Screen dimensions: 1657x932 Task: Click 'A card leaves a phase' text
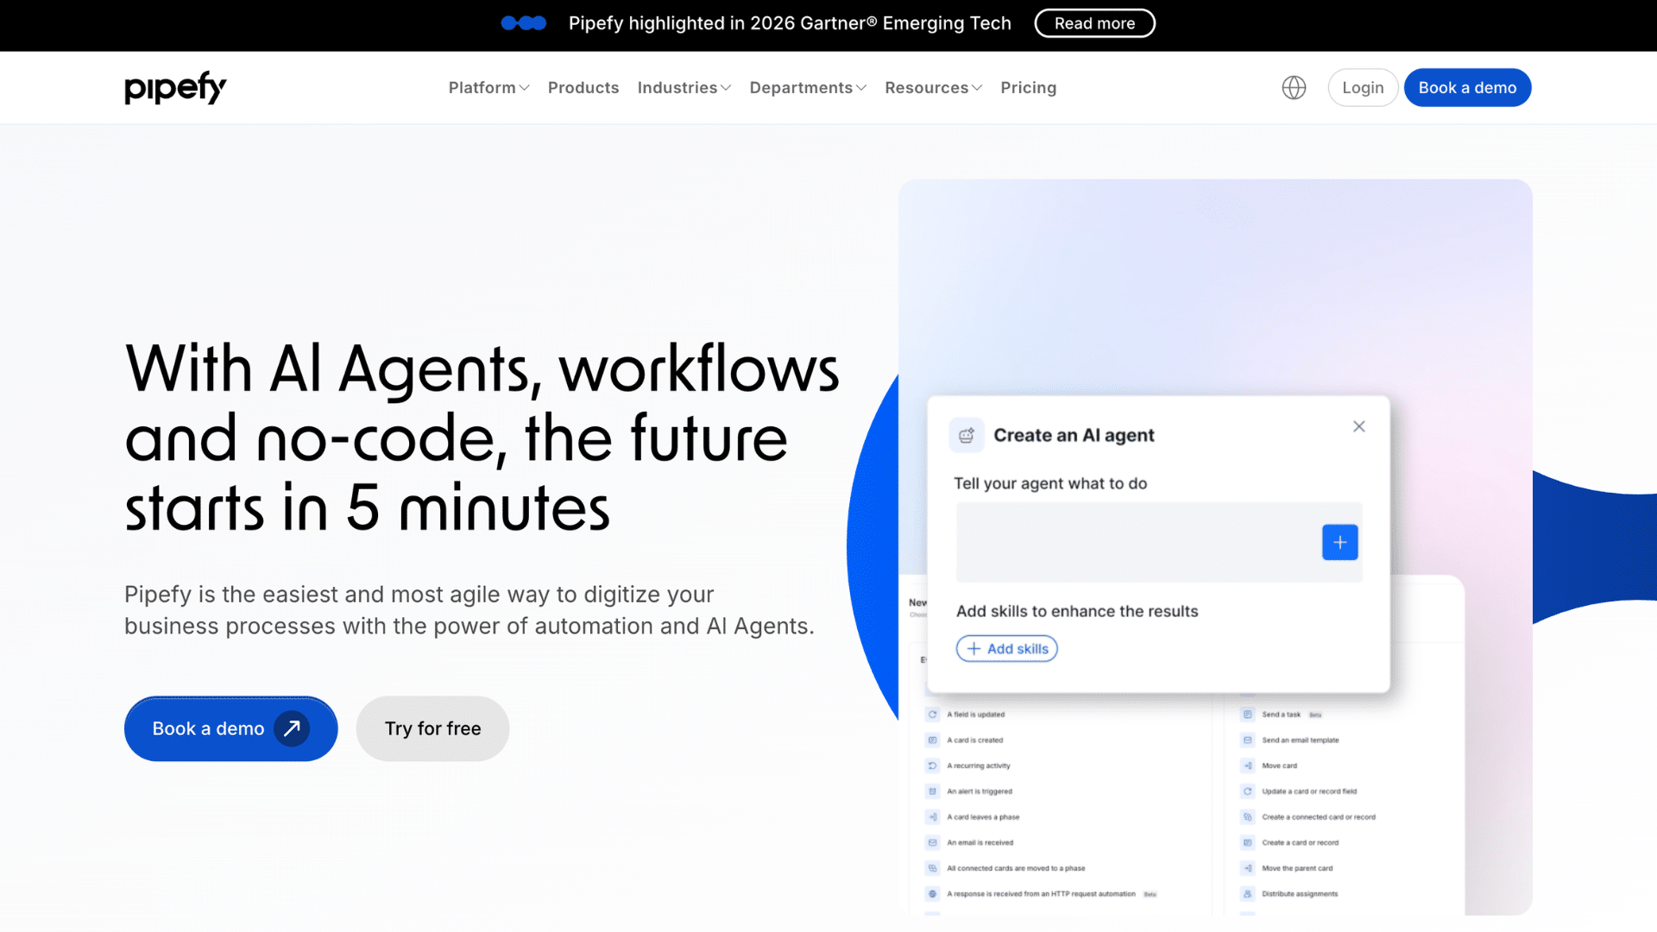click(x=983, y=817)
